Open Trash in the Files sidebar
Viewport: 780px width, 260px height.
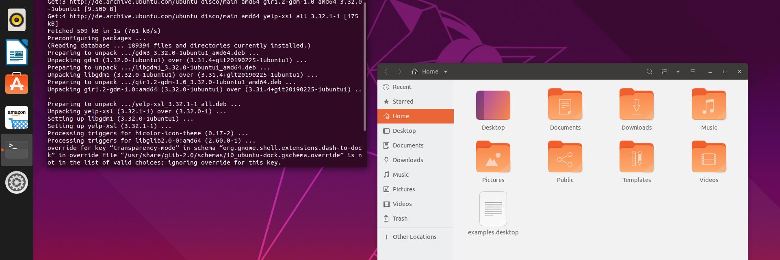tap(416, 219)
